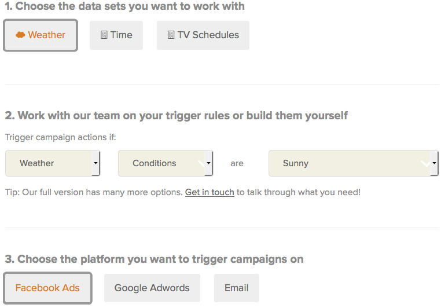Click the arrow on the Weather dropdown
This screenshot has height=308, width=441.
click(95, 163)
